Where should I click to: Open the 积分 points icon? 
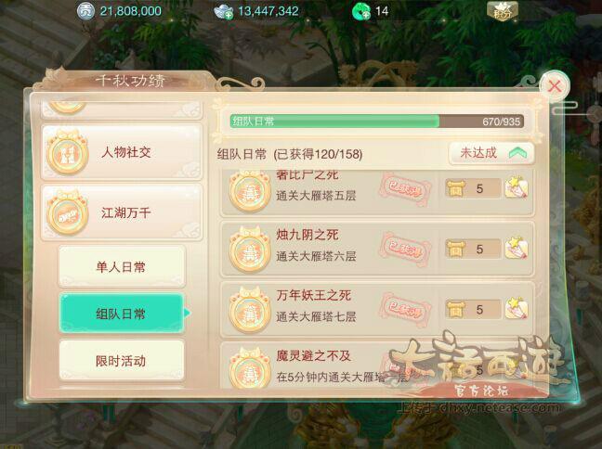click(502, 10)
